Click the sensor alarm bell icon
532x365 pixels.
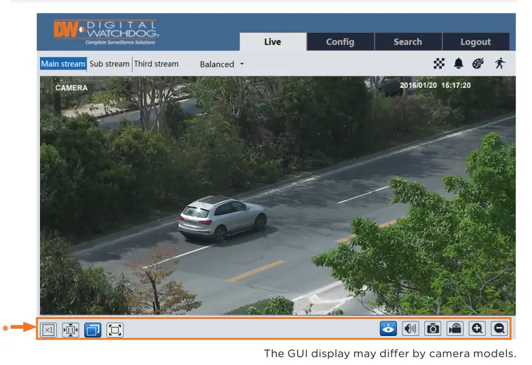tap(459, 64)
